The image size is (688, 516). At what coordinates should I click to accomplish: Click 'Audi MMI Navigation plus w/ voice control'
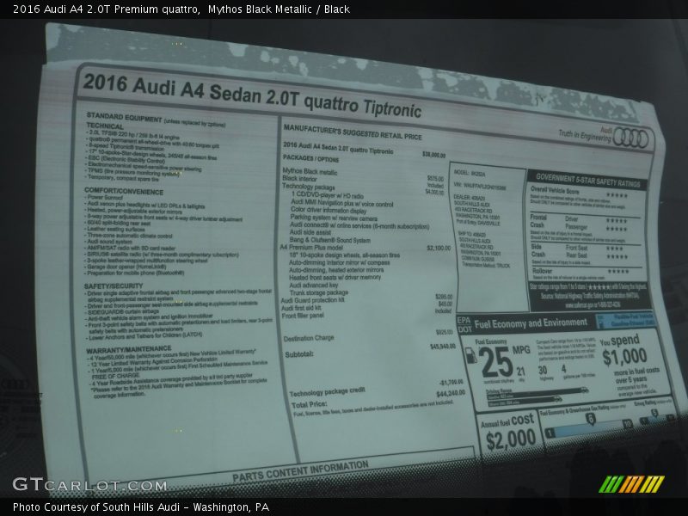click(x=341, y=204)
